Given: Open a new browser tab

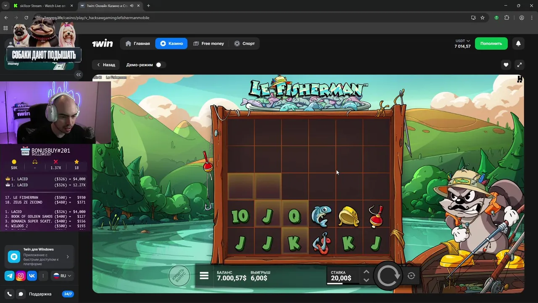Looking at the screenshot, I should point(148,6).
